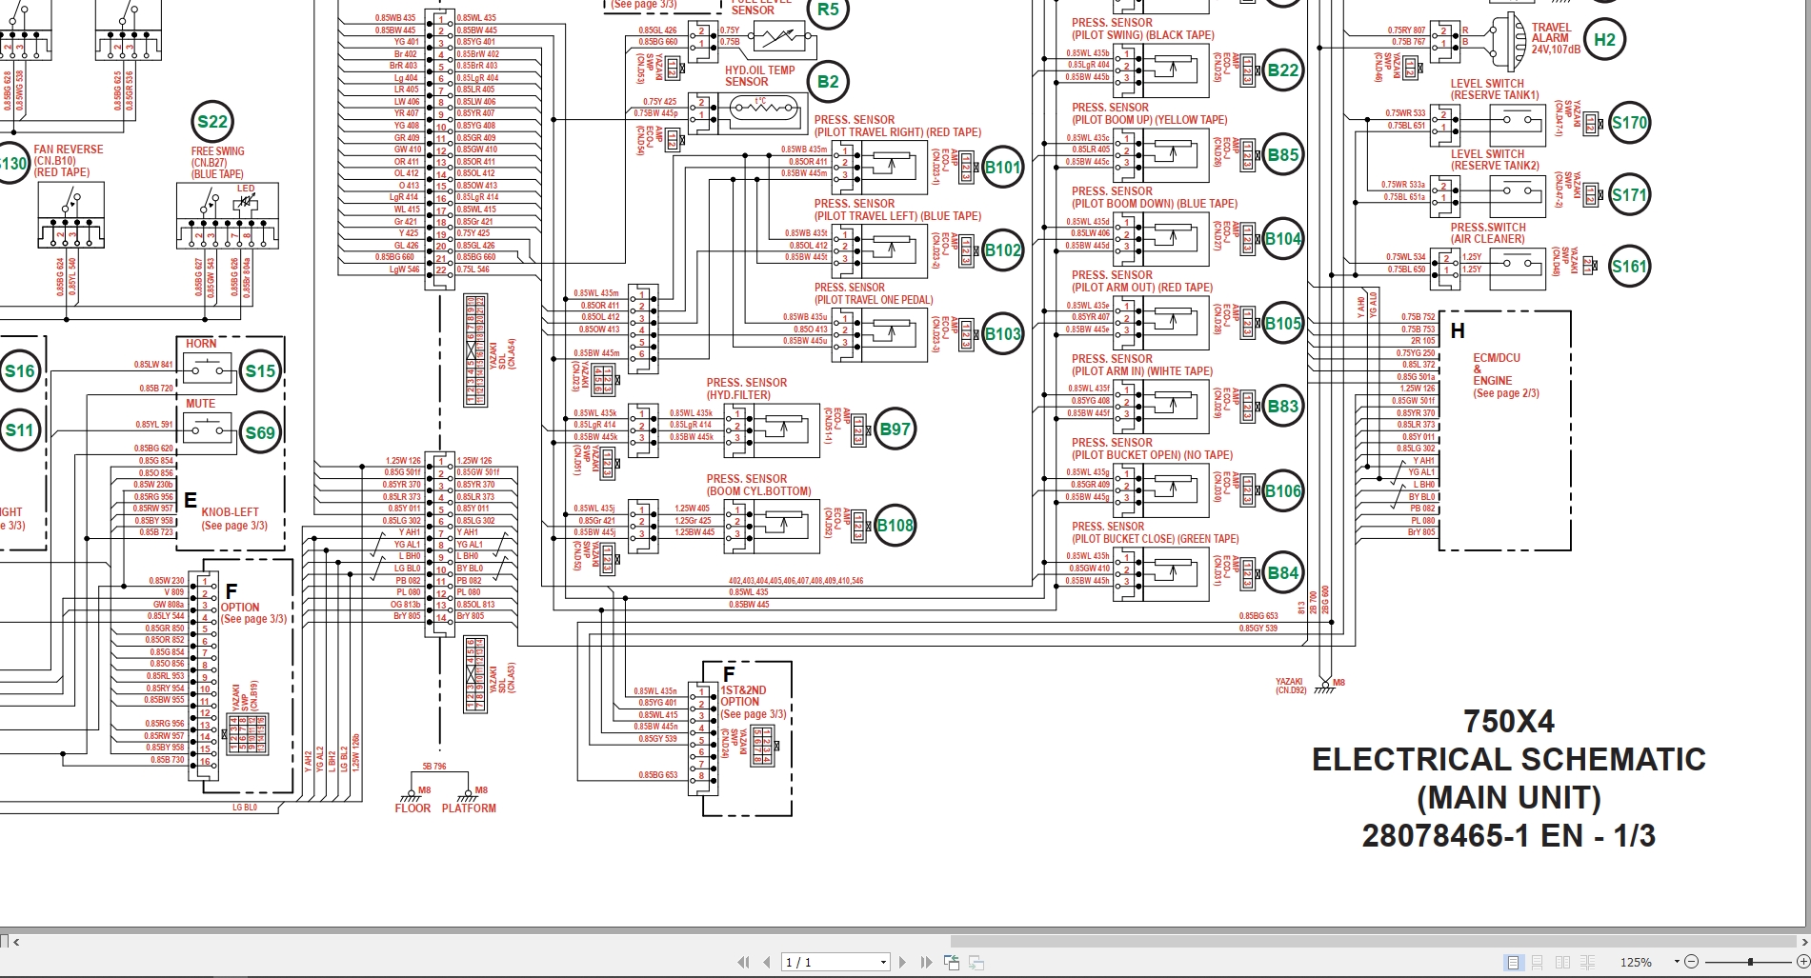Image resolution: width=1811 pixels, height=978 pixels.
Task: Go to the previous page icon
Action: [767, 962]
